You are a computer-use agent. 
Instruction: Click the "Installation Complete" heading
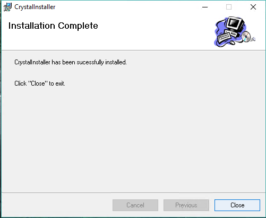pyautogui.click(x=53, y=26)
